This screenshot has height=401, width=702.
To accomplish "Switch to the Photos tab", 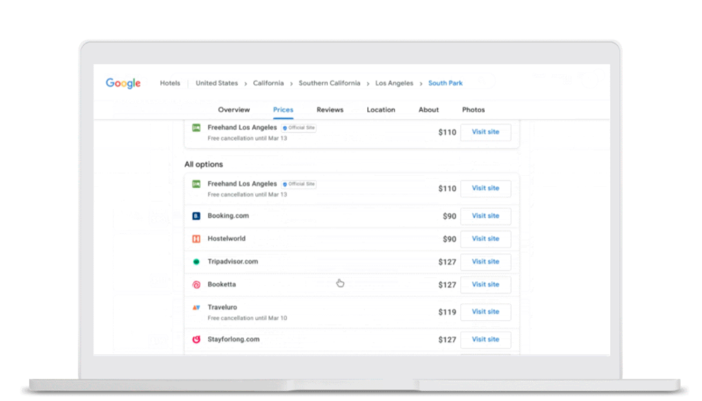I will [473, 109].
